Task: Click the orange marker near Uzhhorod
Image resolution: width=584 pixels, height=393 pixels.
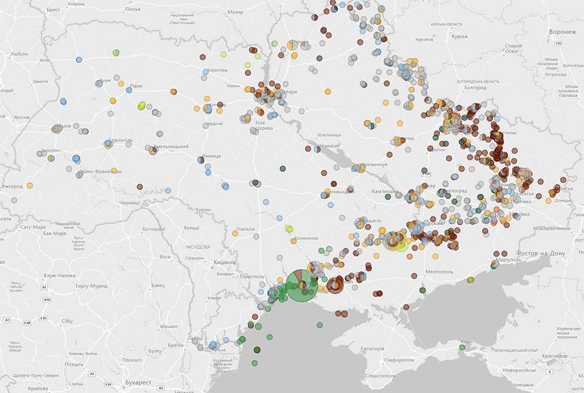Action: pos(29,185)
